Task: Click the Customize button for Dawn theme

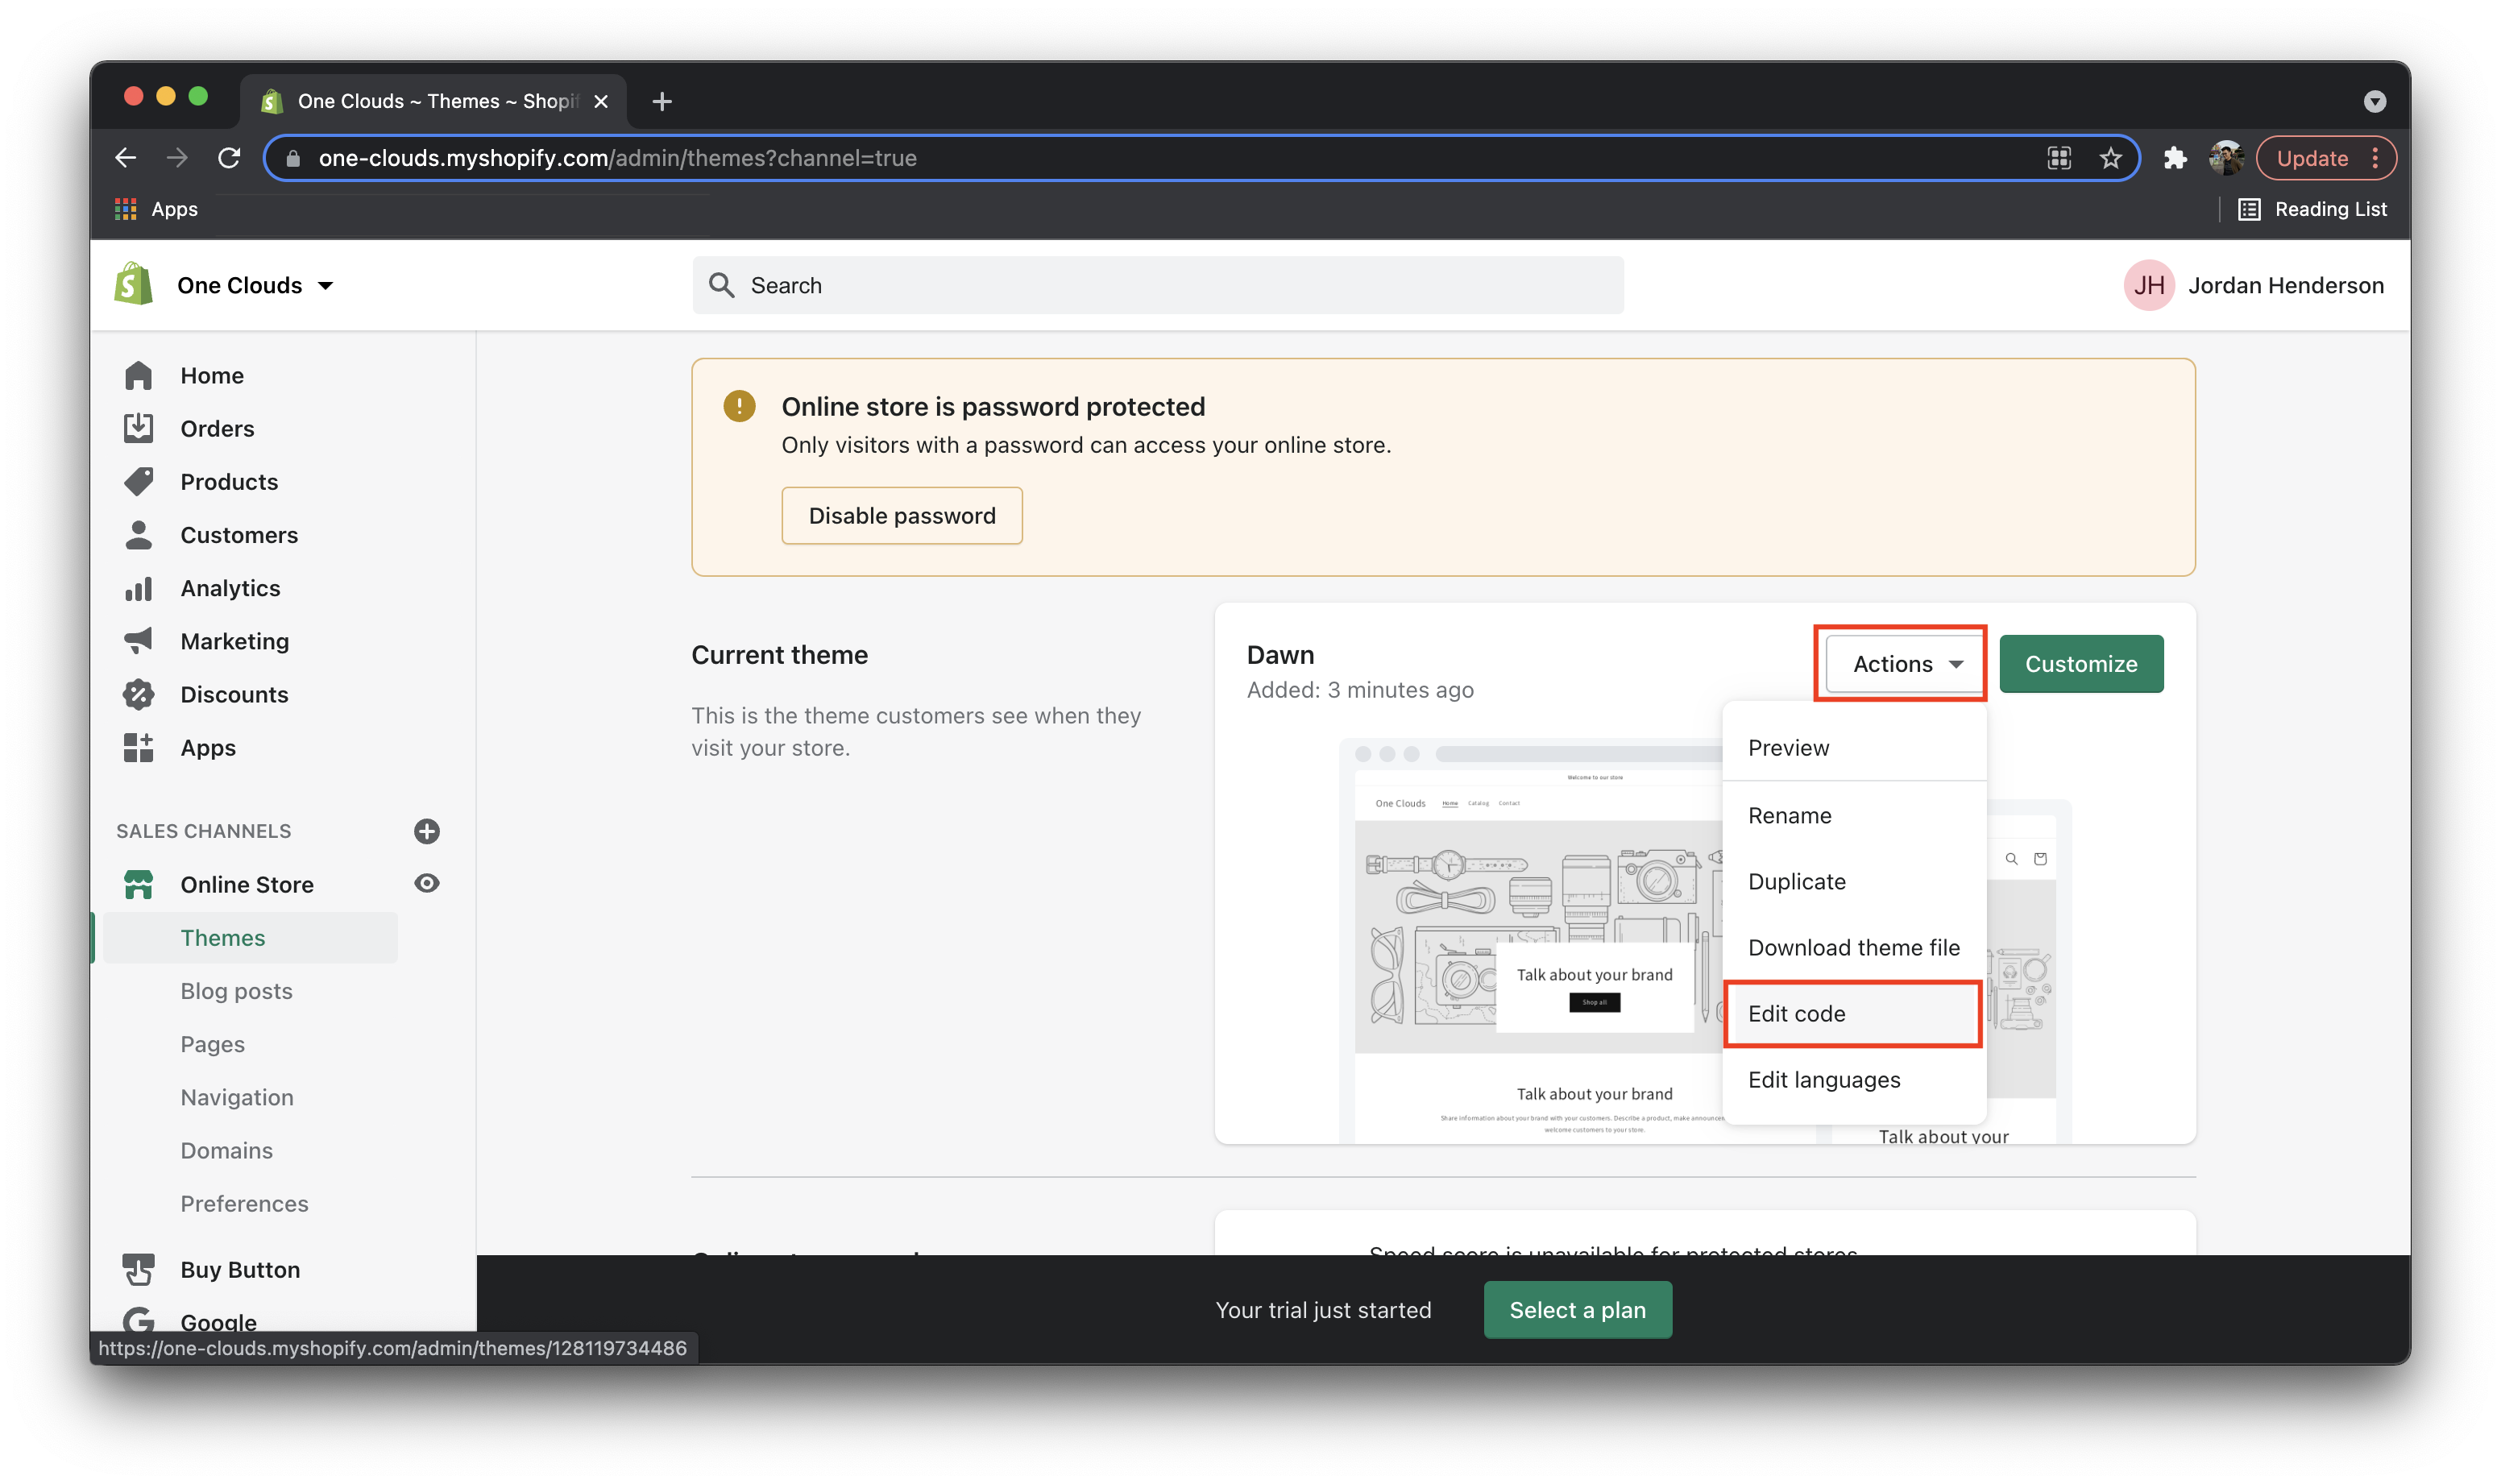Action: point(2079,662)
